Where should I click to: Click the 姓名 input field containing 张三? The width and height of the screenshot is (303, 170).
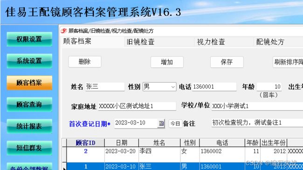[105, 87]
